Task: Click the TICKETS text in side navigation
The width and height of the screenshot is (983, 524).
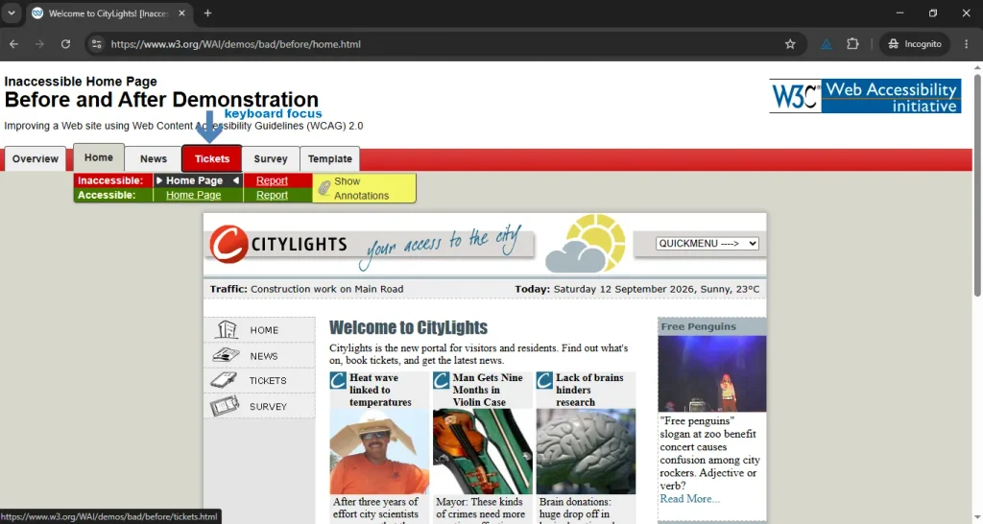Action: [268, 380]
